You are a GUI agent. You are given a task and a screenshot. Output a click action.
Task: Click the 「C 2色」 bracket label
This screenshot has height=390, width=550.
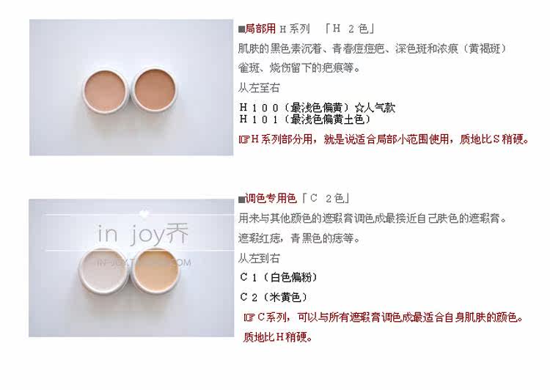coord(325,198)
